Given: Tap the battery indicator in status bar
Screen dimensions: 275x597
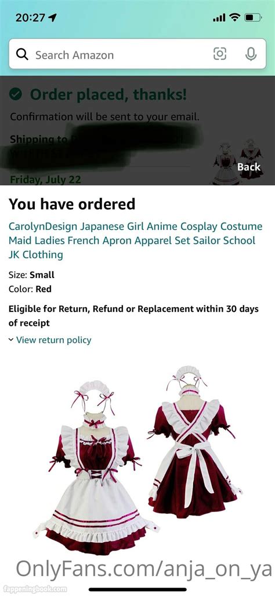Looking at the screenshot, I should (x=253, y=17).
